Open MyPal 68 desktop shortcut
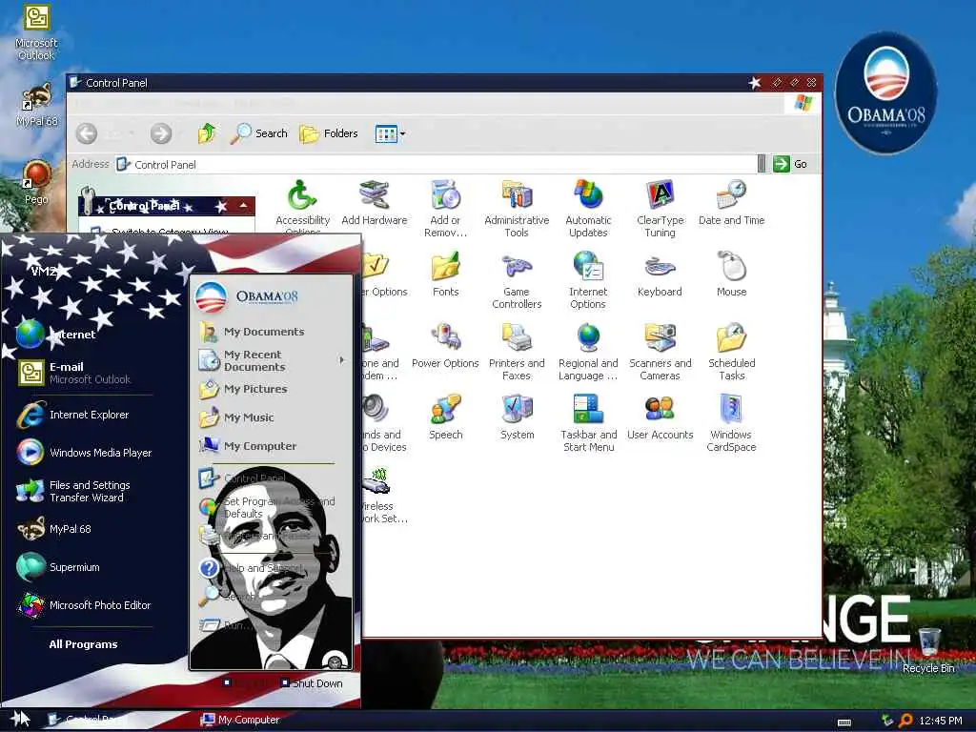976x732 pixels. pyautogui.click(x=36, y=105)
